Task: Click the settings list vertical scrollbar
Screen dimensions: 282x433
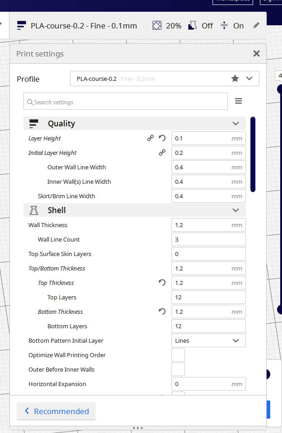Action: pos(253,154)
